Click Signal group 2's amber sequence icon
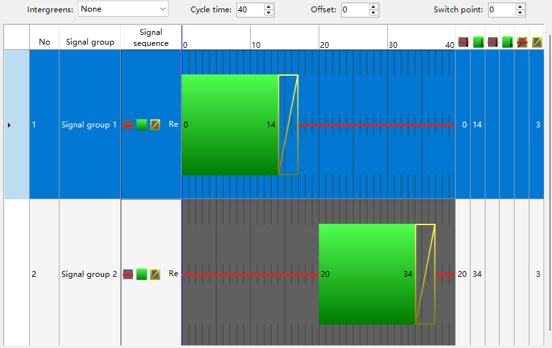Screen dimensions: 552x348 point(155,274)
